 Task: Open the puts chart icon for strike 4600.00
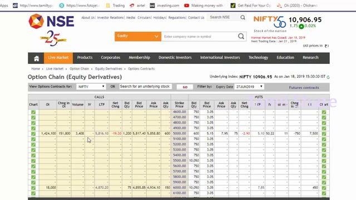point(324,112)
